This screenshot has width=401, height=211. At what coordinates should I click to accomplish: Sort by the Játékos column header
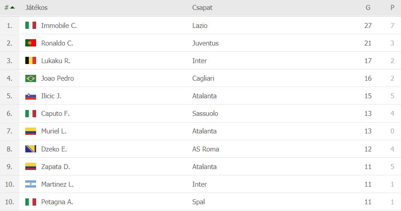coord(36,8)
